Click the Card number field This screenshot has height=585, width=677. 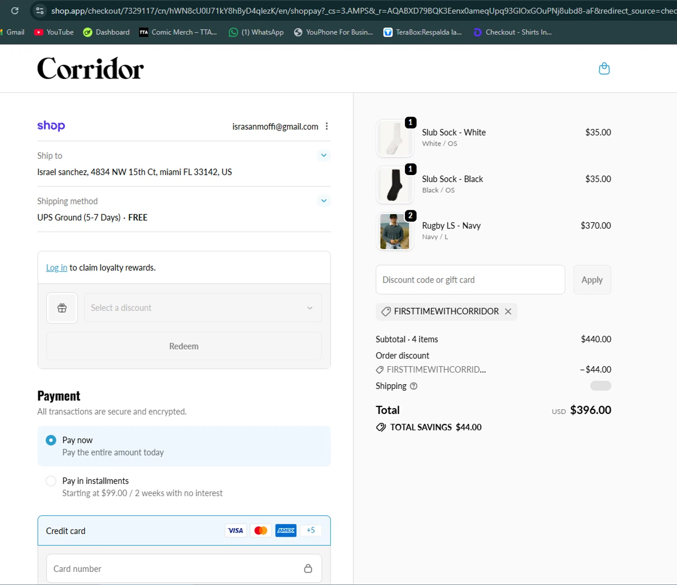coord(184,568)
